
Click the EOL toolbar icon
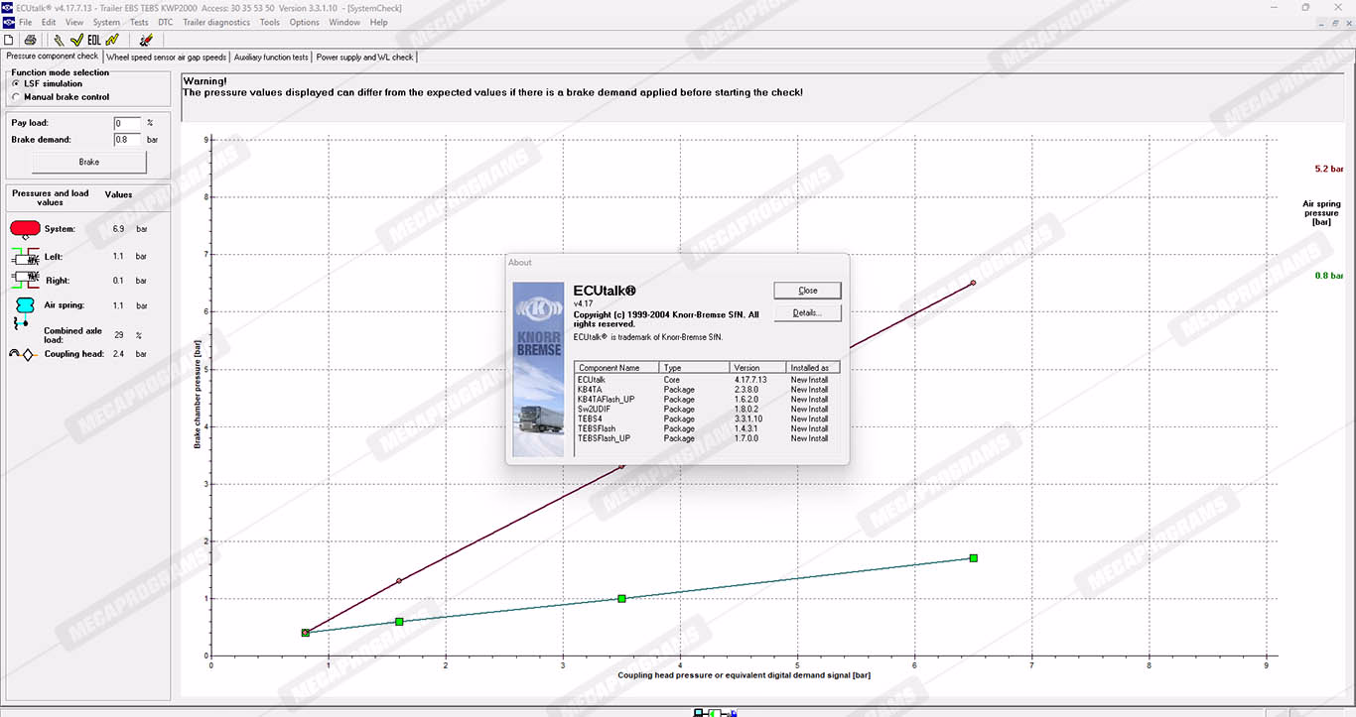pos(94,40)
